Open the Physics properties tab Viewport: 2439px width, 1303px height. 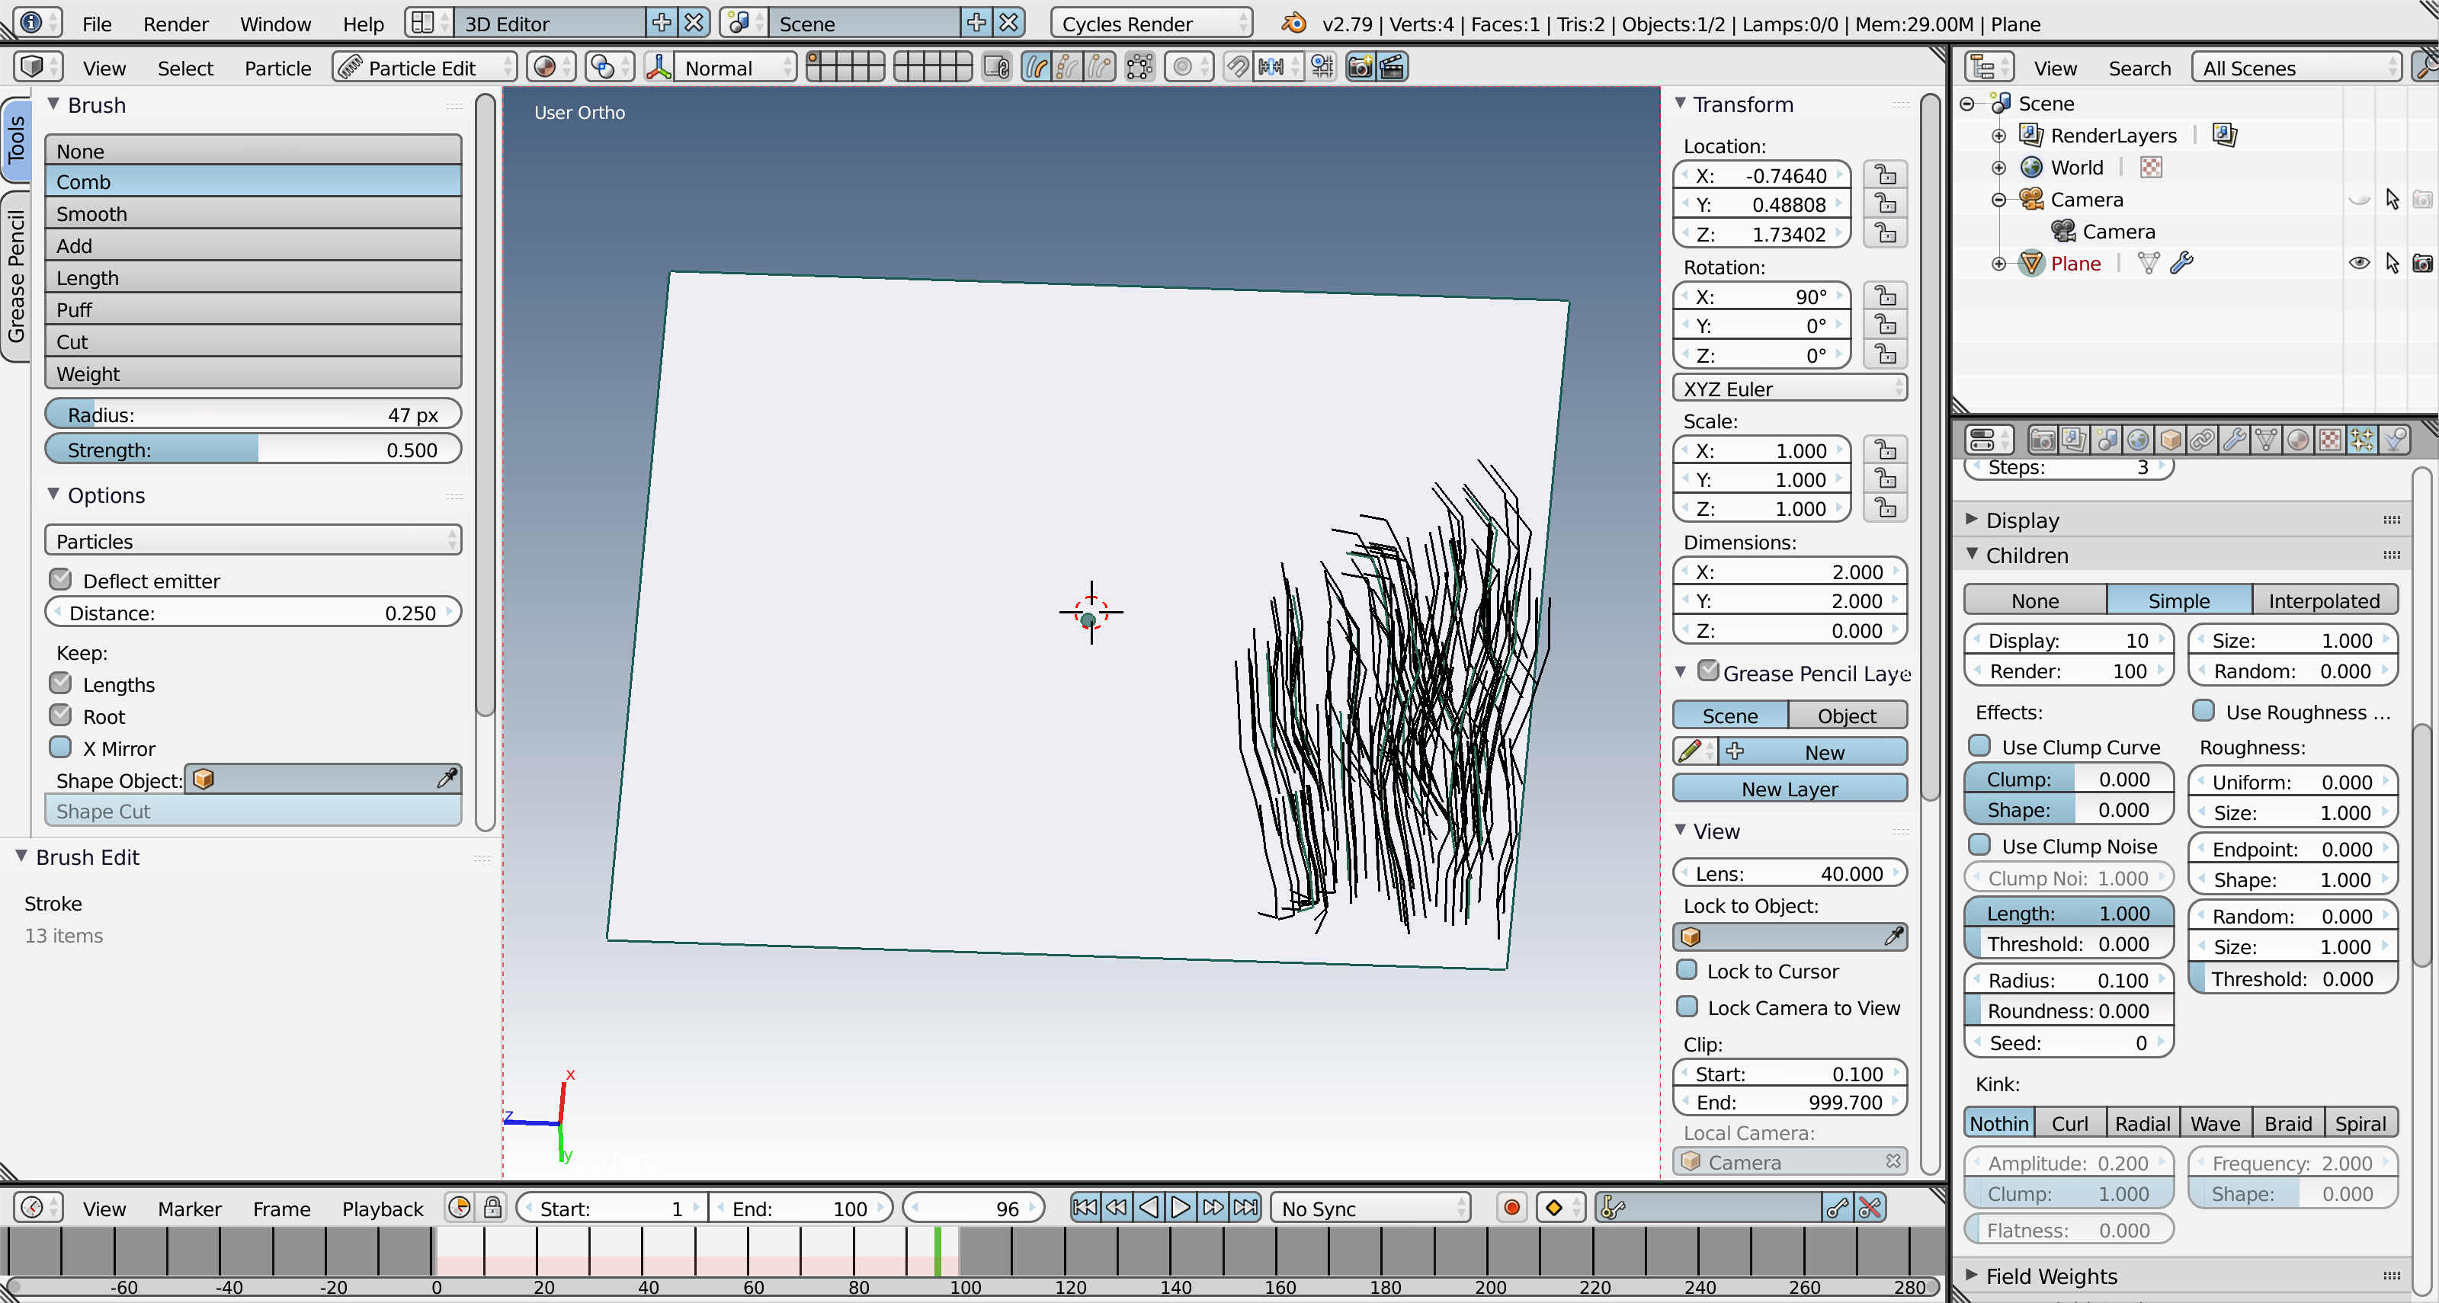2395,440
